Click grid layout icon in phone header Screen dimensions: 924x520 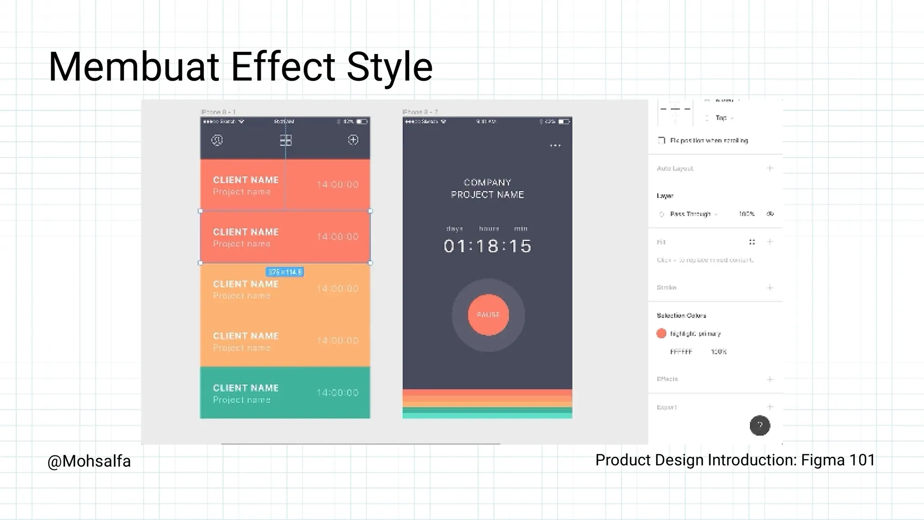click(x=286, y=140)
